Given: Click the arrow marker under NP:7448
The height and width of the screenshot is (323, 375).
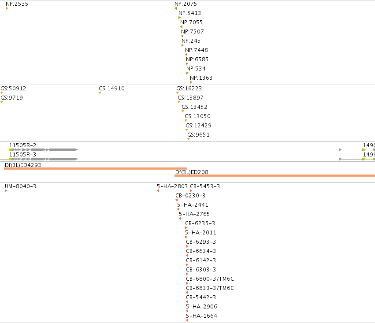Looking at the screenshot, I should pos(186,55).
